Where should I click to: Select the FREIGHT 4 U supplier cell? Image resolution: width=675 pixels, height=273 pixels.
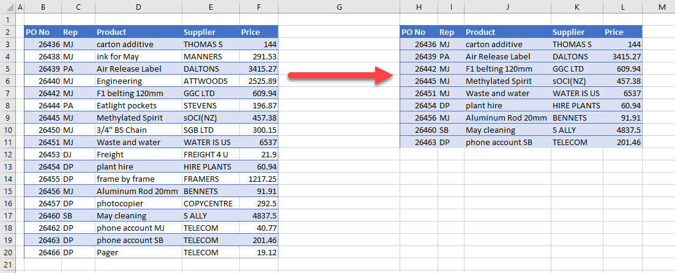(210, 154)
